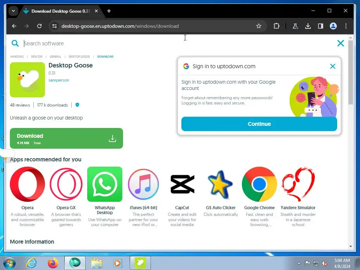Click the network tray icon
The width and height of the screenshot is (360, 270).
[x=316, y=263]
